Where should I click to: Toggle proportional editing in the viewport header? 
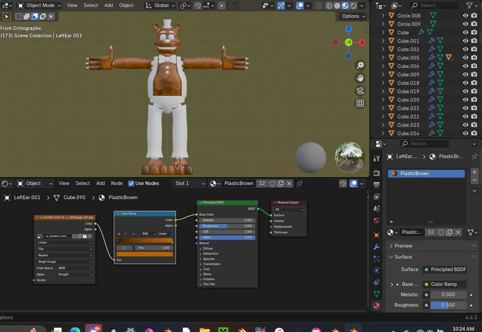[221, 5]
